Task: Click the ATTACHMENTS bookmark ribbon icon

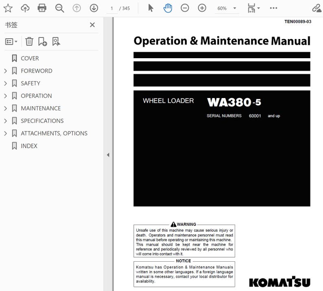Action: 14,133
